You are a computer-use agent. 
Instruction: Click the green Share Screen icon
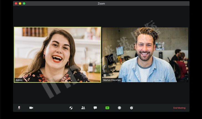[107, 108]
